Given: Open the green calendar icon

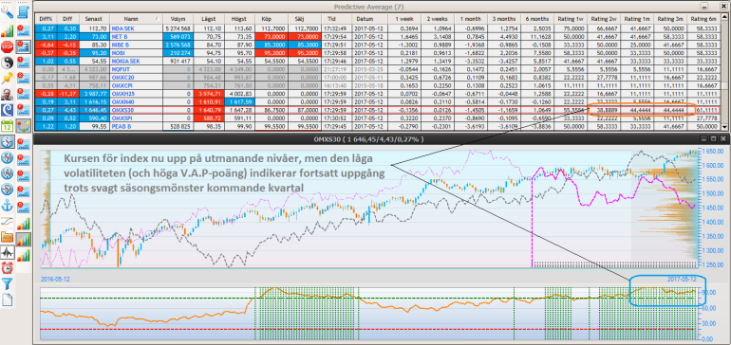Looking at the screenshot, I should (7, 126).
